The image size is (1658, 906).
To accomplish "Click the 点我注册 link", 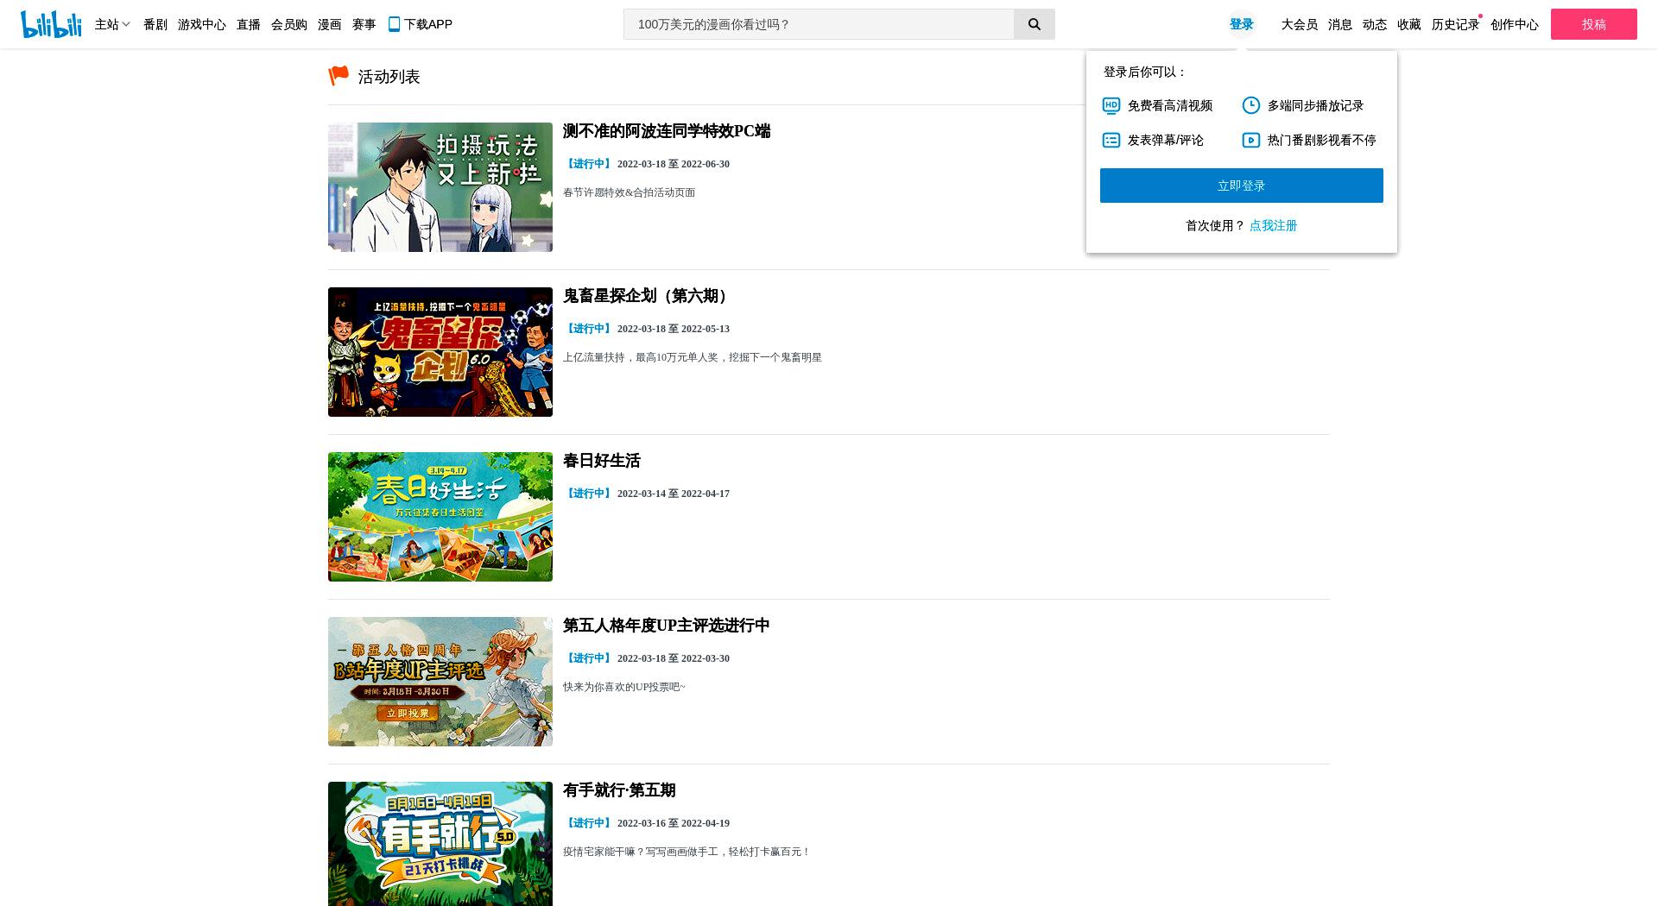I will point(1274,225).
